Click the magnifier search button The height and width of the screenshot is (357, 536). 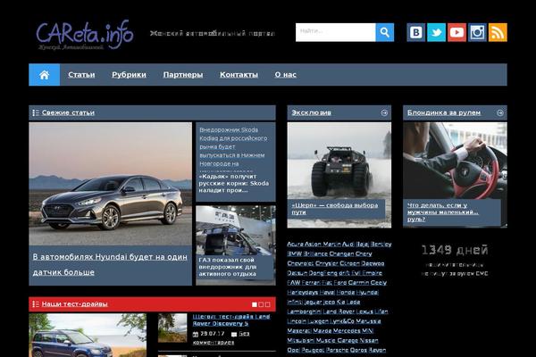pos(384,32)
